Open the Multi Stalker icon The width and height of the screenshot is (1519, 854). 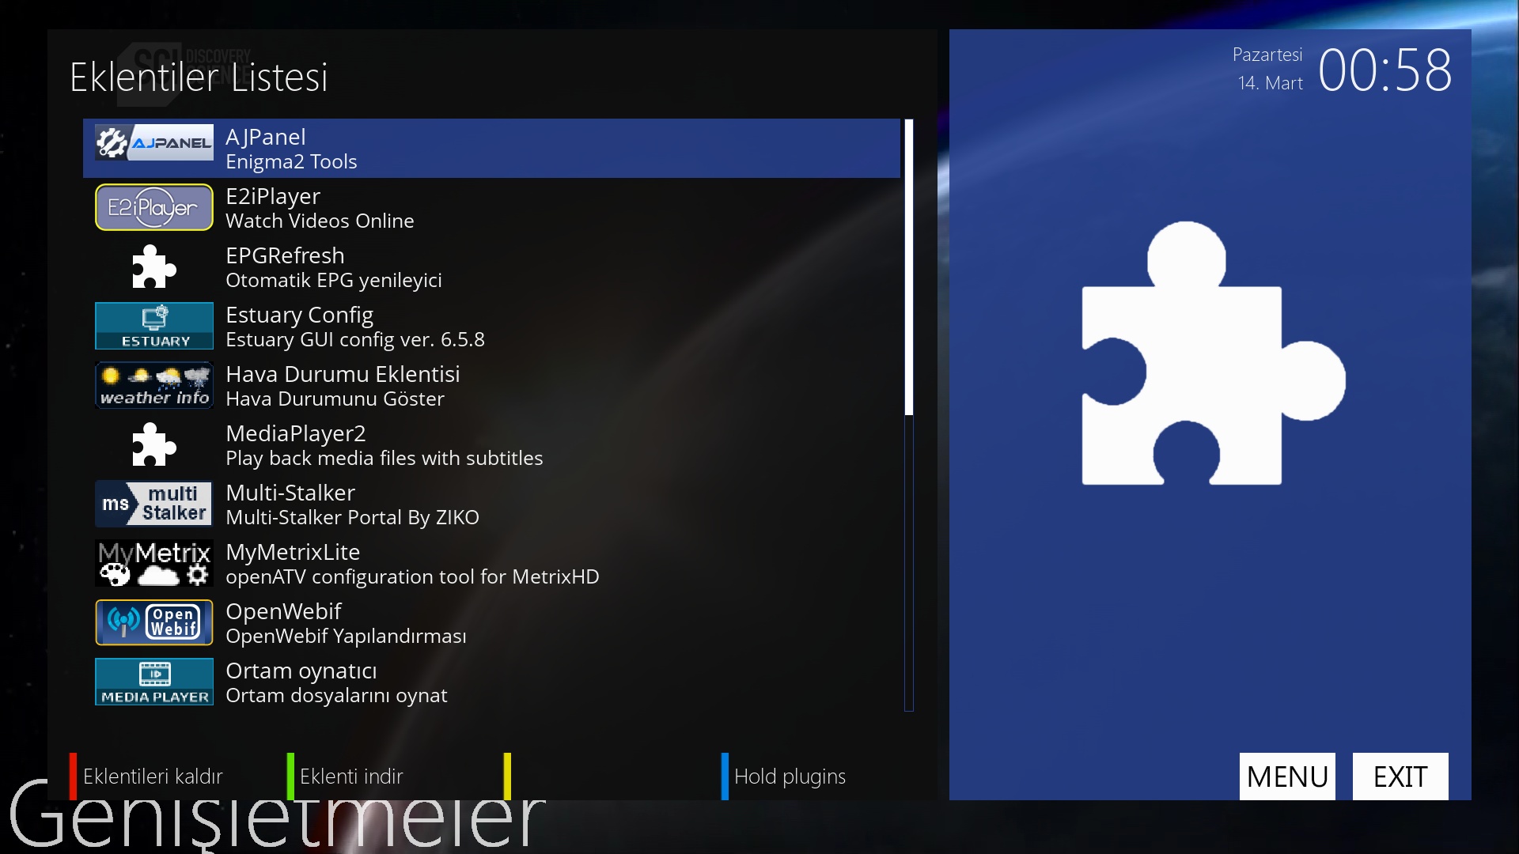coord(154,504)
